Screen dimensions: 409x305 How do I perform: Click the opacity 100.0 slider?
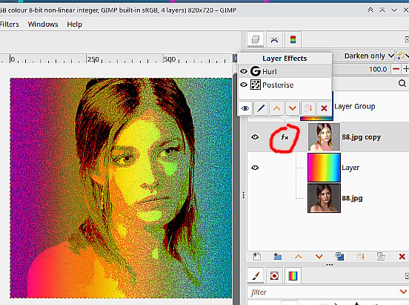coord(362,69)
